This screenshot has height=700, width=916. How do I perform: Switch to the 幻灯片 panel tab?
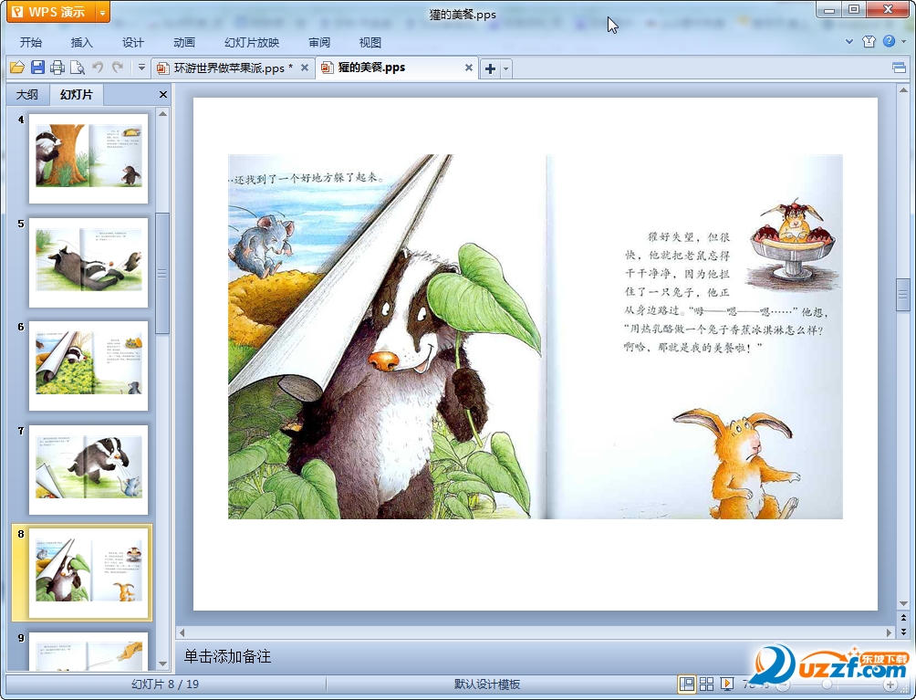[77, 95]
